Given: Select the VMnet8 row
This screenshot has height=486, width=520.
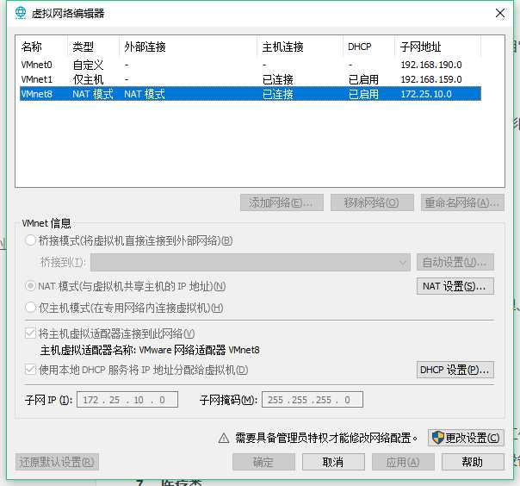Looking at the screenshot, I should [251, 94].
